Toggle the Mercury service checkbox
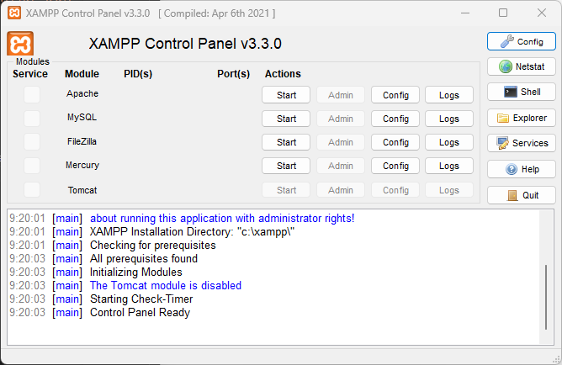The height and width of the screenshot is (365, 562). (32, 166)
